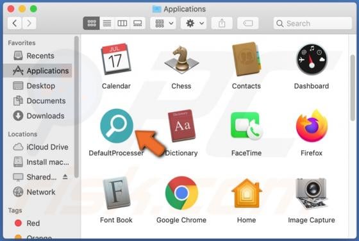This screenshot has height=241, width=359.
Task: Open iCloud Drive in the sidebar
Action: click(x=38, y=147)
